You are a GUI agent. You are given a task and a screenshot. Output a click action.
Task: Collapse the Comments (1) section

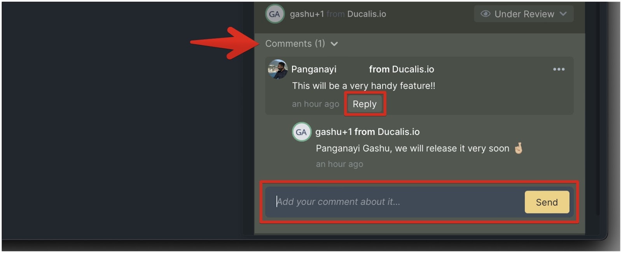(x=301, y=43)
